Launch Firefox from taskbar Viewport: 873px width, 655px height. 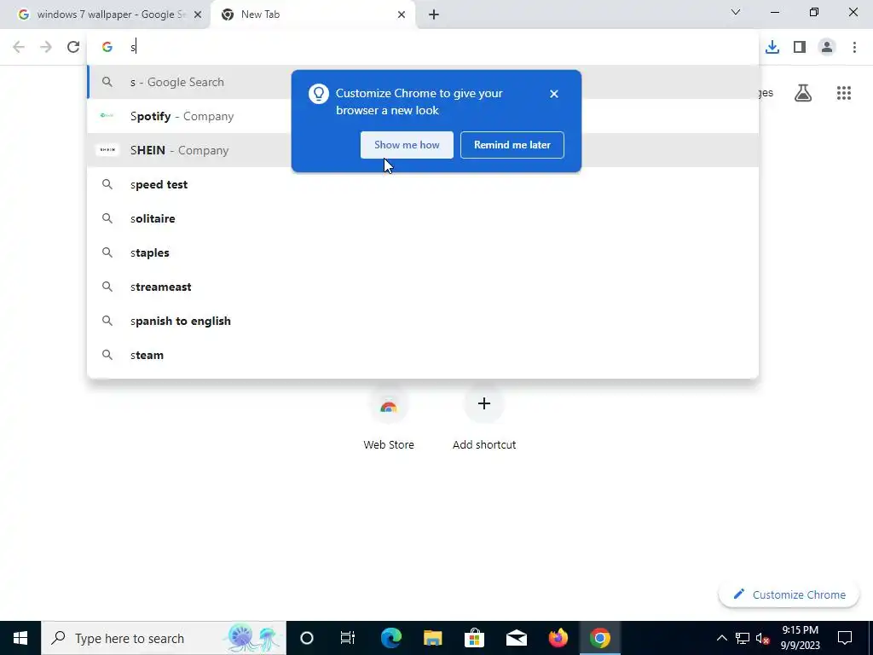pyautogui.click(x=558, y=638)
